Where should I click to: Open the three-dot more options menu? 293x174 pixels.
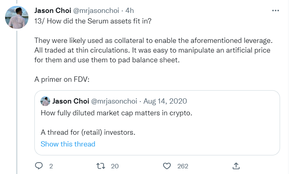(276, 10)
